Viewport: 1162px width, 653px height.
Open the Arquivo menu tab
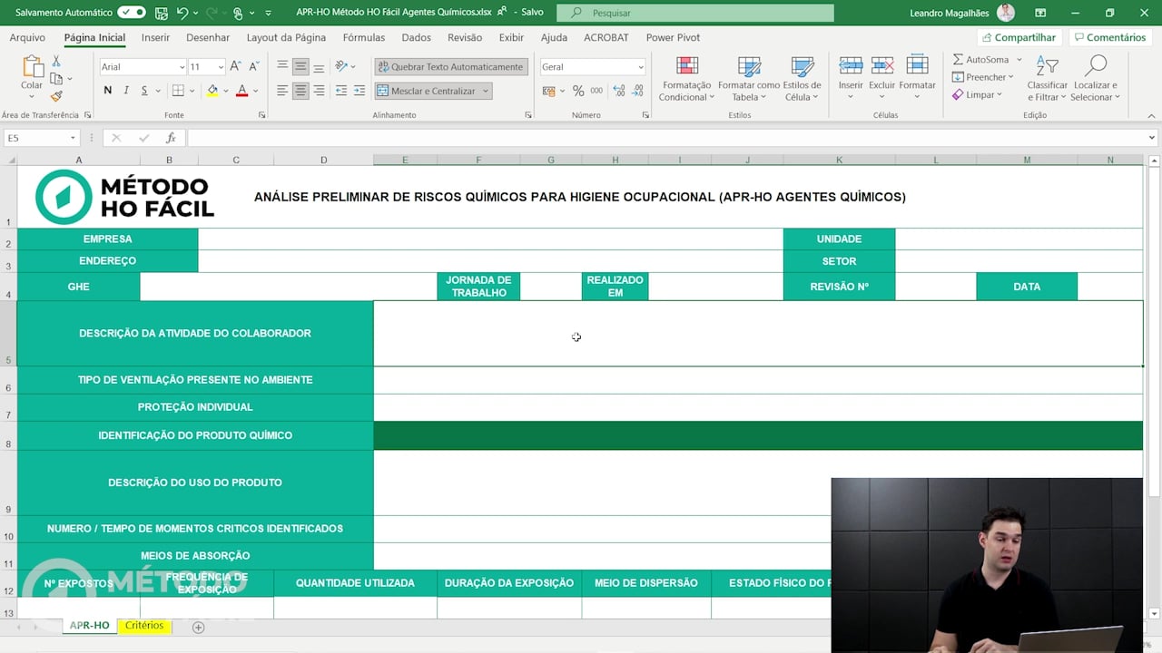tap(27, 37)
